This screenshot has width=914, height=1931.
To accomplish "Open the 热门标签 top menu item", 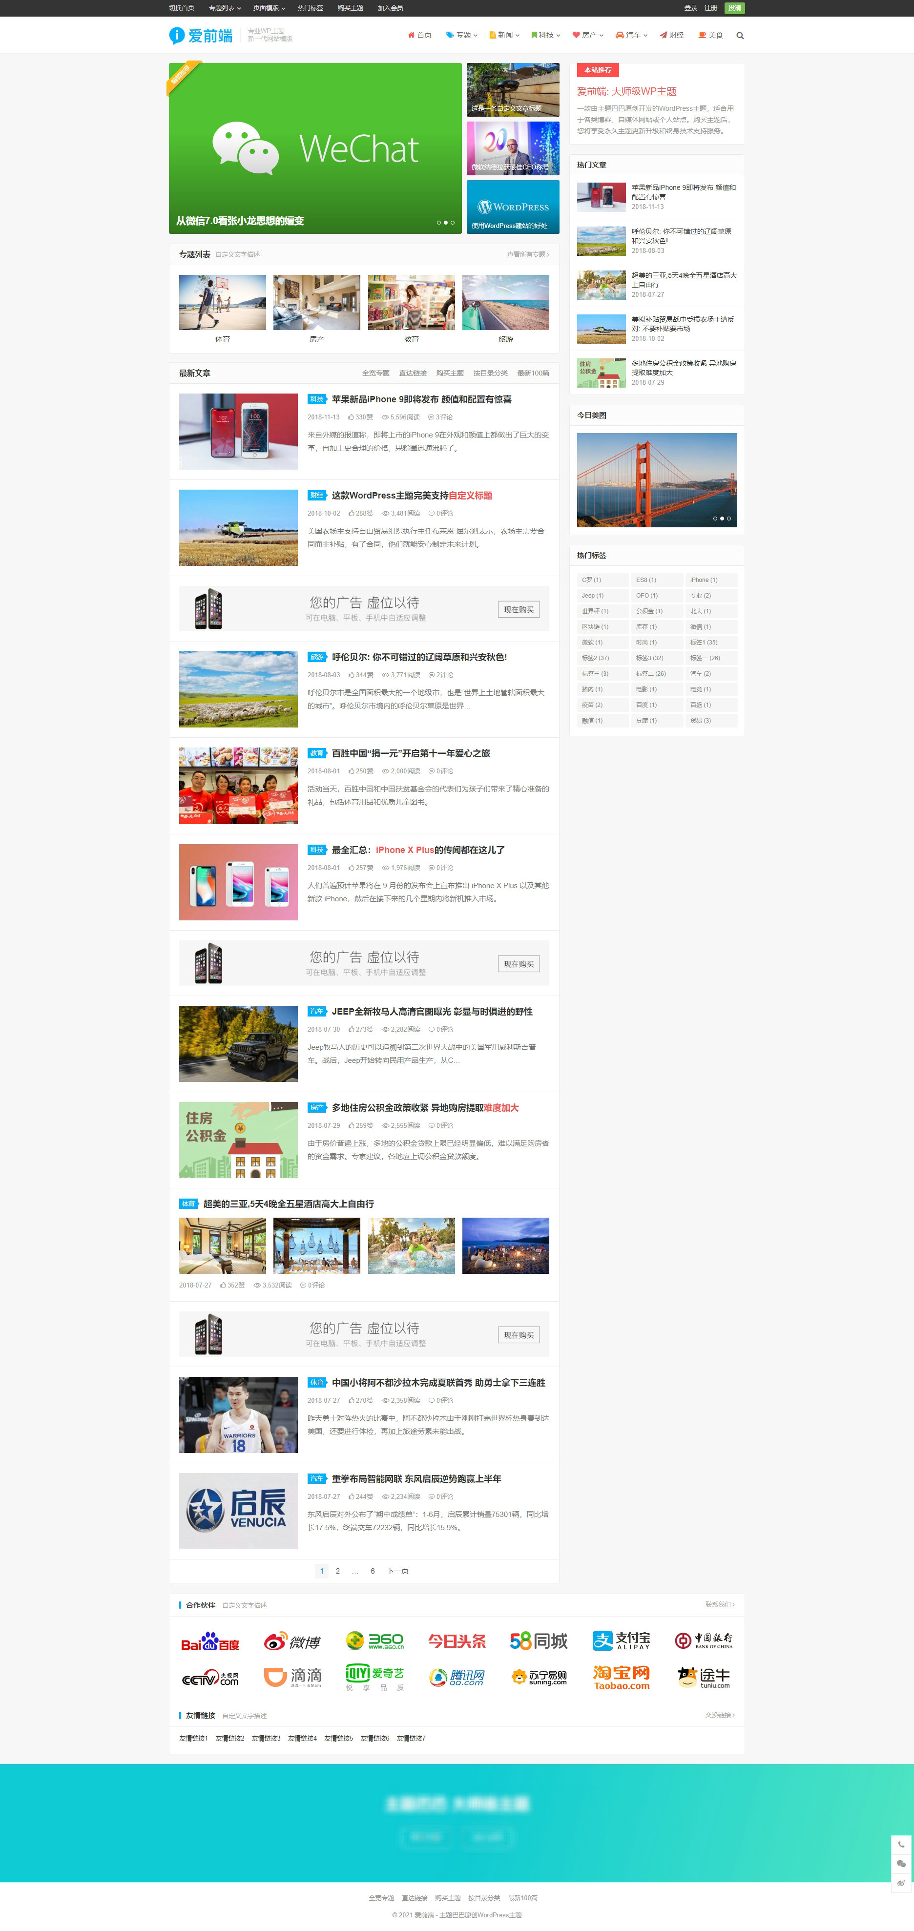I will 311,8.
